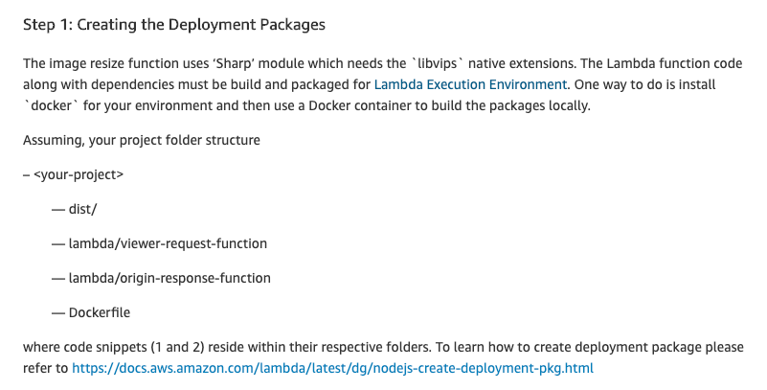Click the Step 1 heading
The image size is (767, 390).
tap(174, 25)
